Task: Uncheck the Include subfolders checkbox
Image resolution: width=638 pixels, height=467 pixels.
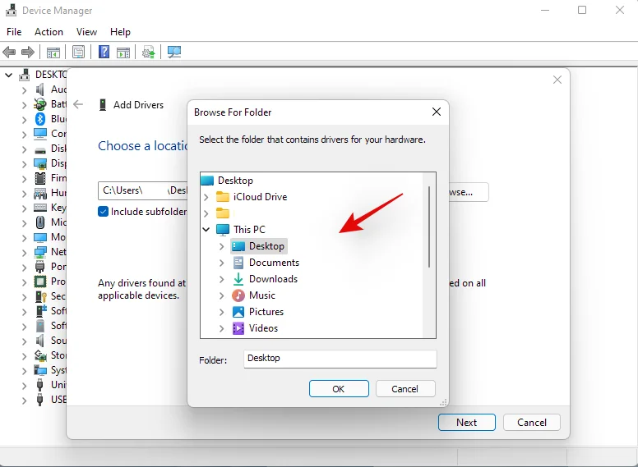Action: click(x=104, y=212)
